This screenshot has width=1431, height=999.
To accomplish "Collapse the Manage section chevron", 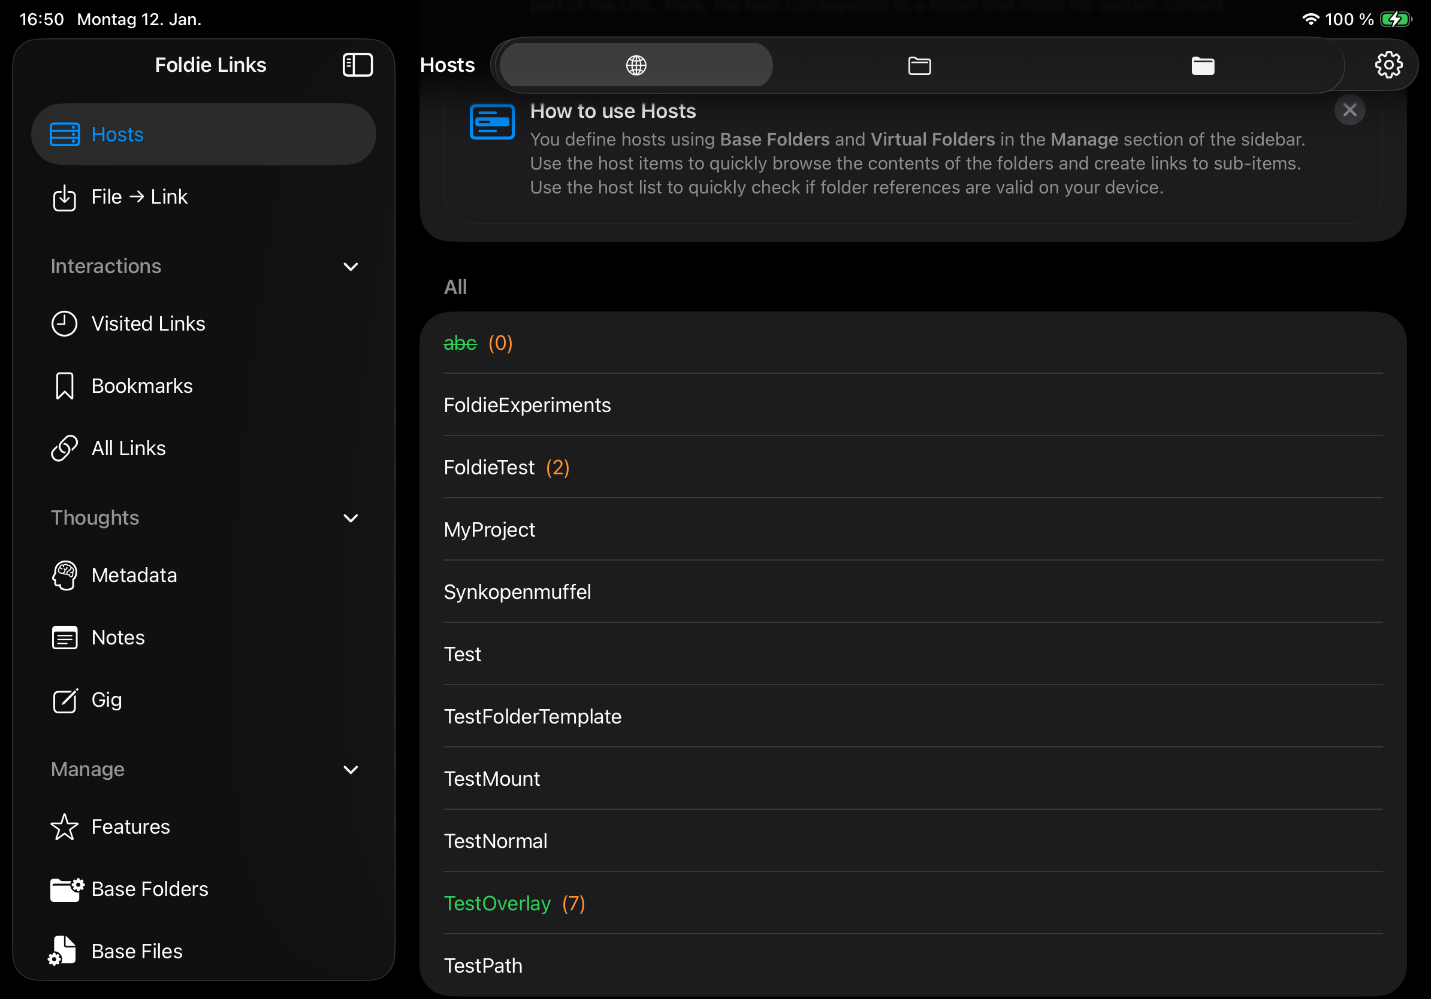I will pos(351,770).
